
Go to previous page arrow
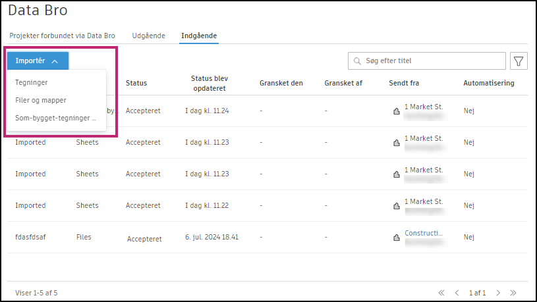click(457, 292)
